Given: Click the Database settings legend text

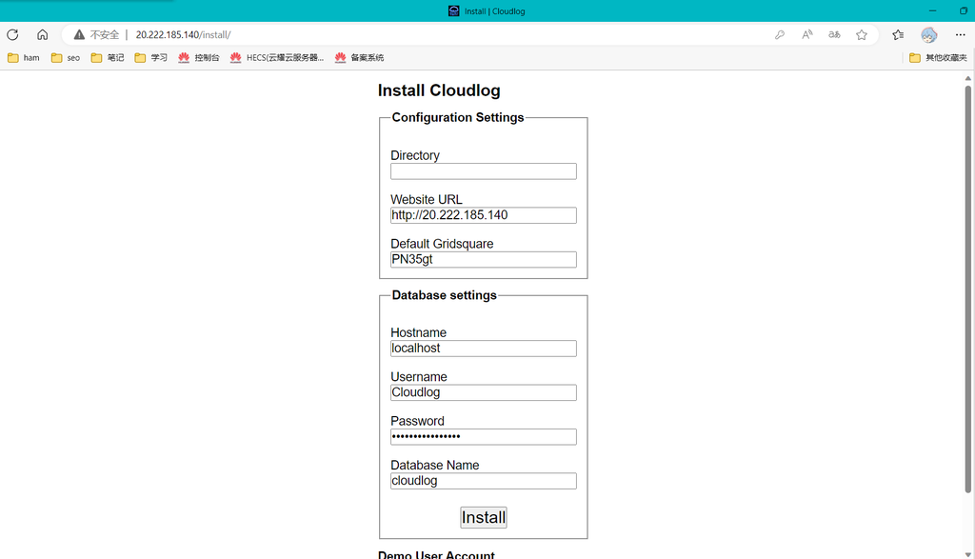Looking at the screenshot, I should (x=444, y=295).
